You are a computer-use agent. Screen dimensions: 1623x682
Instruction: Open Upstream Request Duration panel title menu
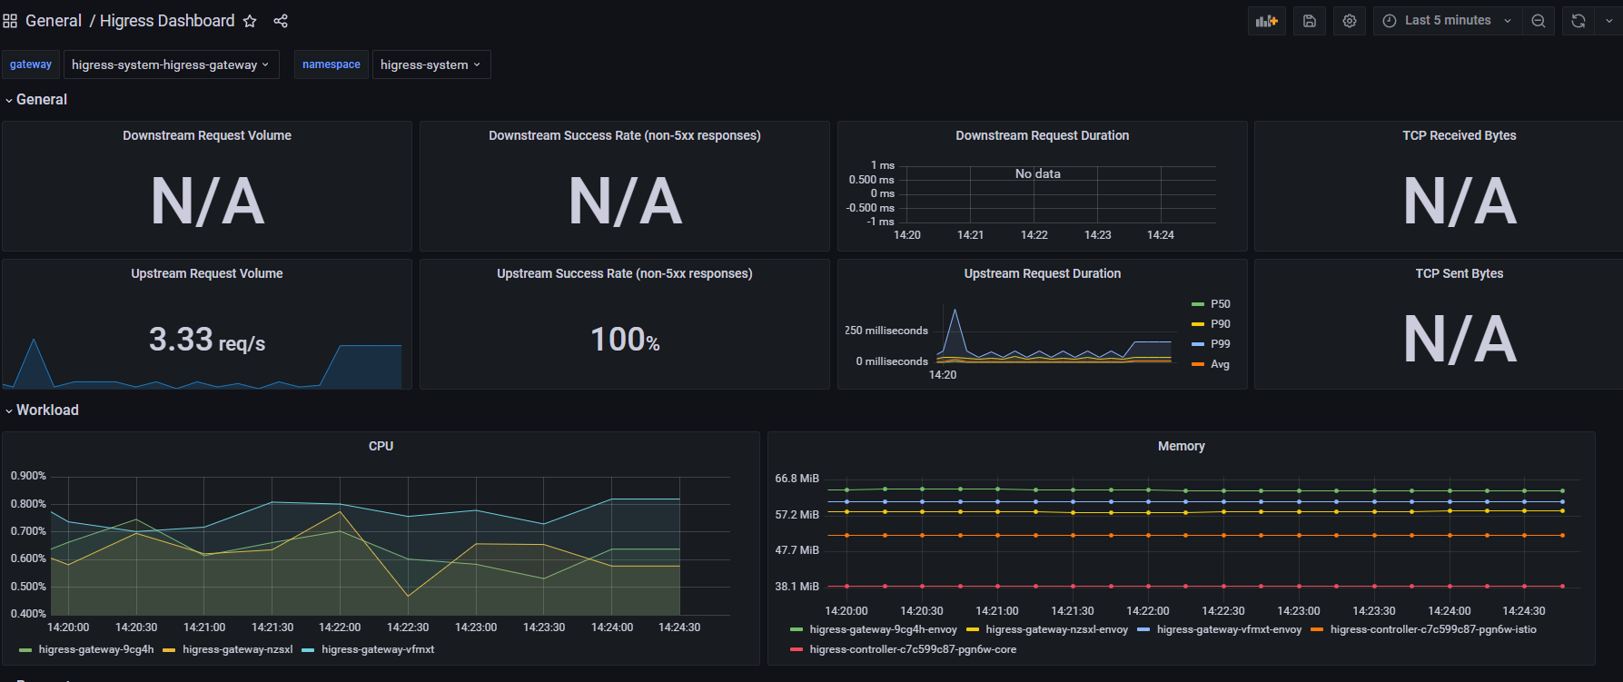1043,273
